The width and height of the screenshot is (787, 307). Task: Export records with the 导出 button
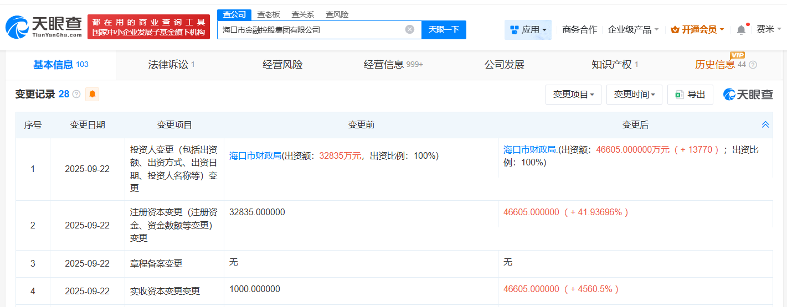[690, 95]
